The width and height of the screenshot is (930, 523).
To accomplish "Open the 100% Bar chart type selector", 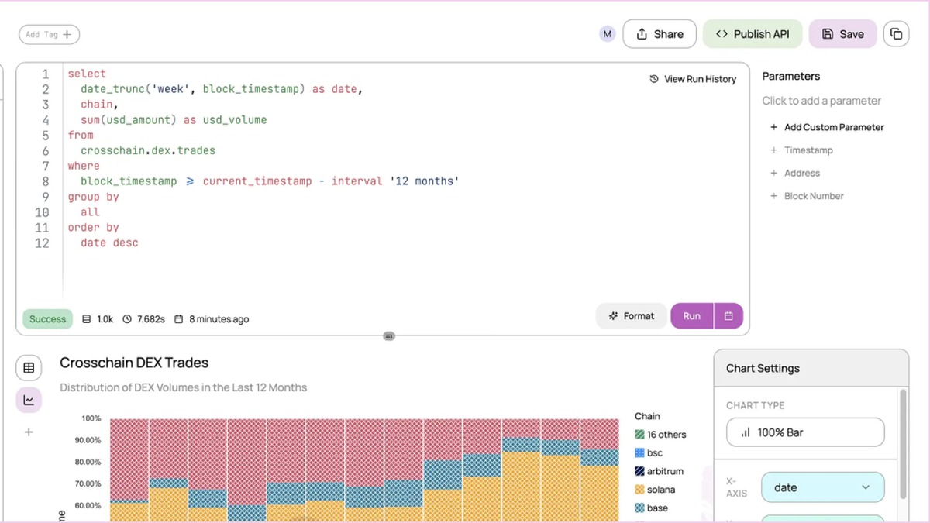I will coord(805,432).
